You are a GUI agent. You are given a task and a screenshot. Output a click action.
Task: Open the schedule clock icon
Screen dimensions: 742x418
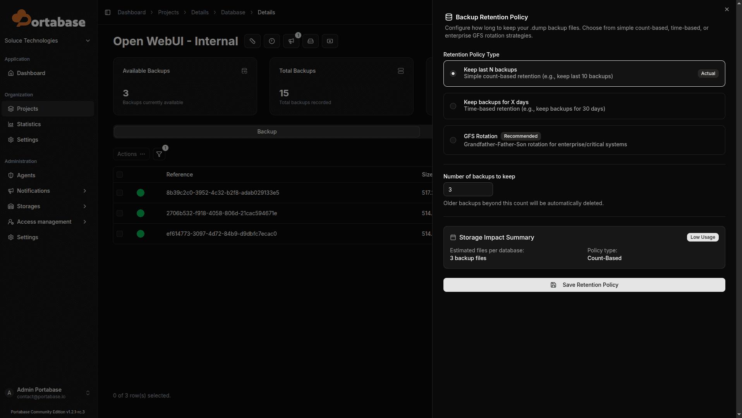click(272, 41)
